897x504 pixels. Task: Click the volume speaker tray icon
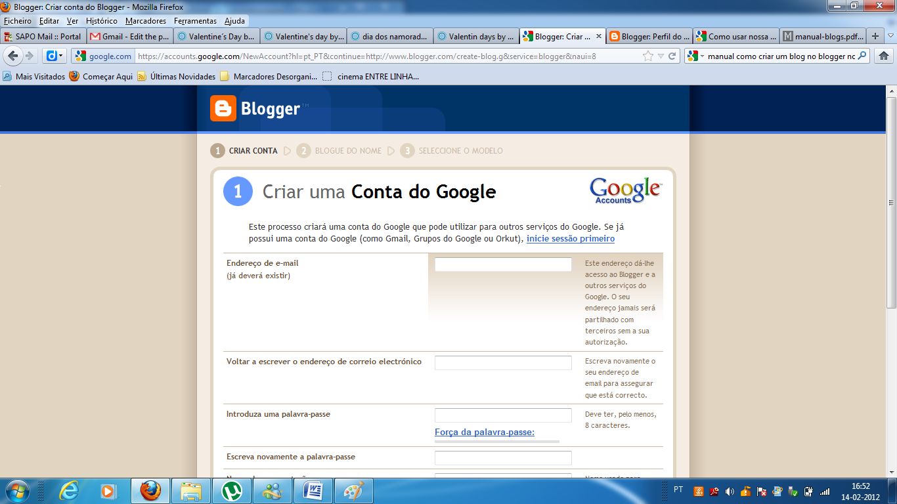[730, 491]
